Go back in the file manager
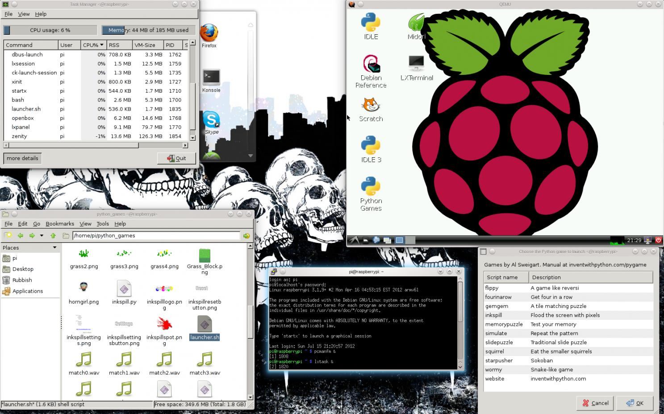This screenshot has height=414, width=664. (20, 236)
